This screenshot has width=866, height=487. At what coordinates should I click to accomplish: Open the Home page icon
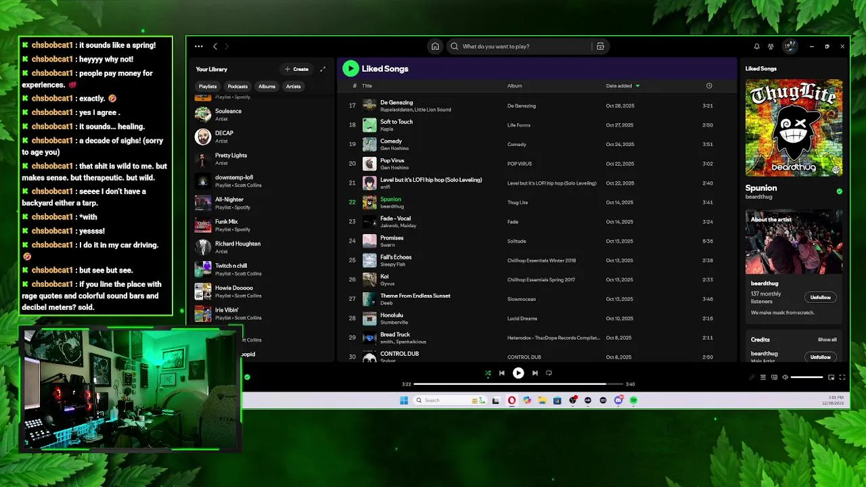(x=435, y=47)
